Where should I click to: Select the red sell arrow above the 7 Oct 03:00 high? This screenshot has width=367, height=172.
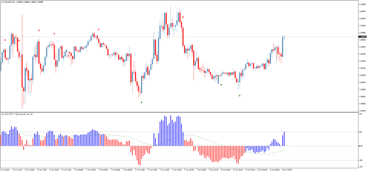pos(99,29)
